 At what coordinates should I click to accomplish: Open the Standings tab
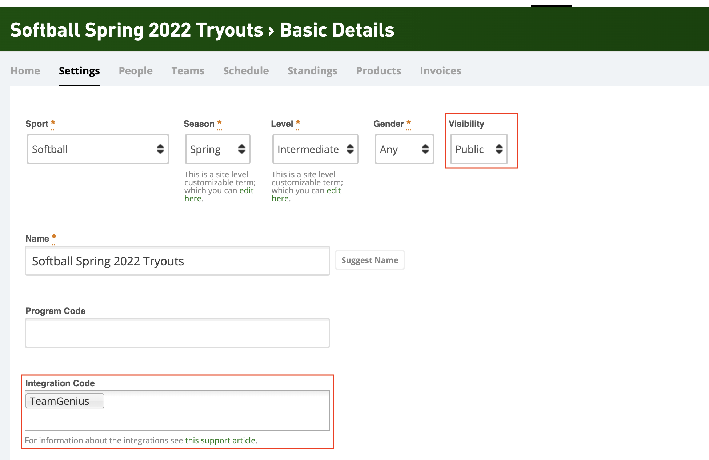pos(312,71)
